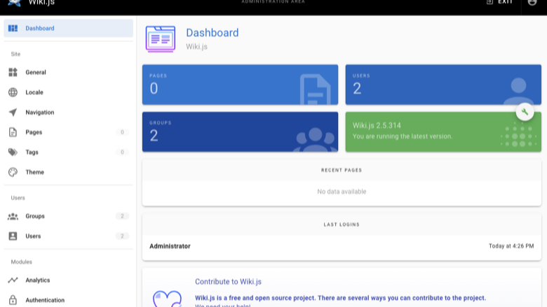
Task: Click the Users count badge in the sidebar
Action: tap(122, 236)
